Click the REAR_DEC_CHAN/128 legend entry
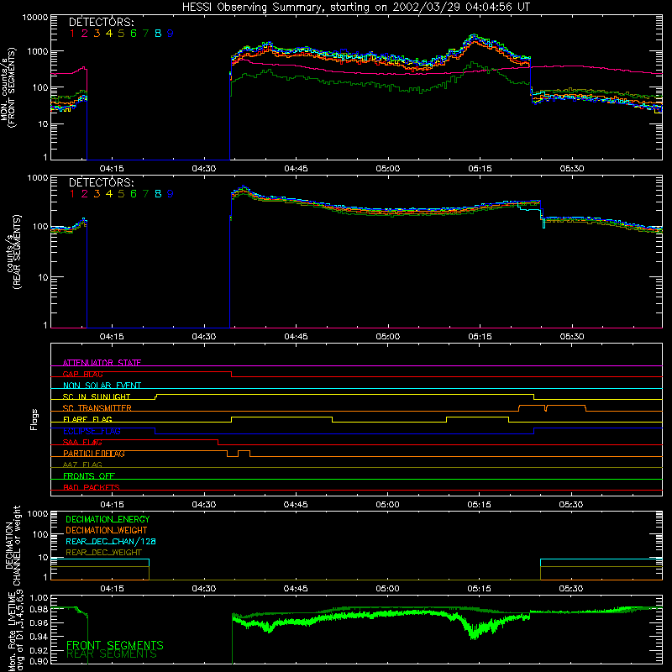The image size is (672, 672). pyautogui.click(x=111, y=541)
